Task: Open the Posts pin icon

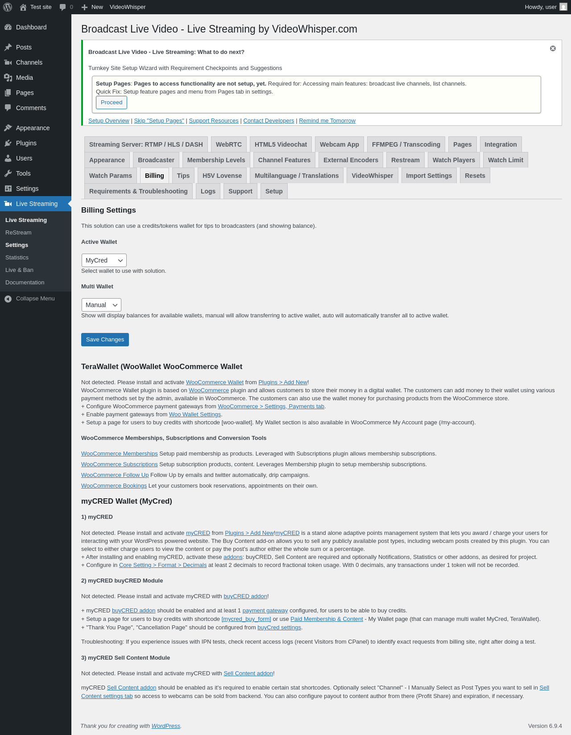Action: coord(8,47)
